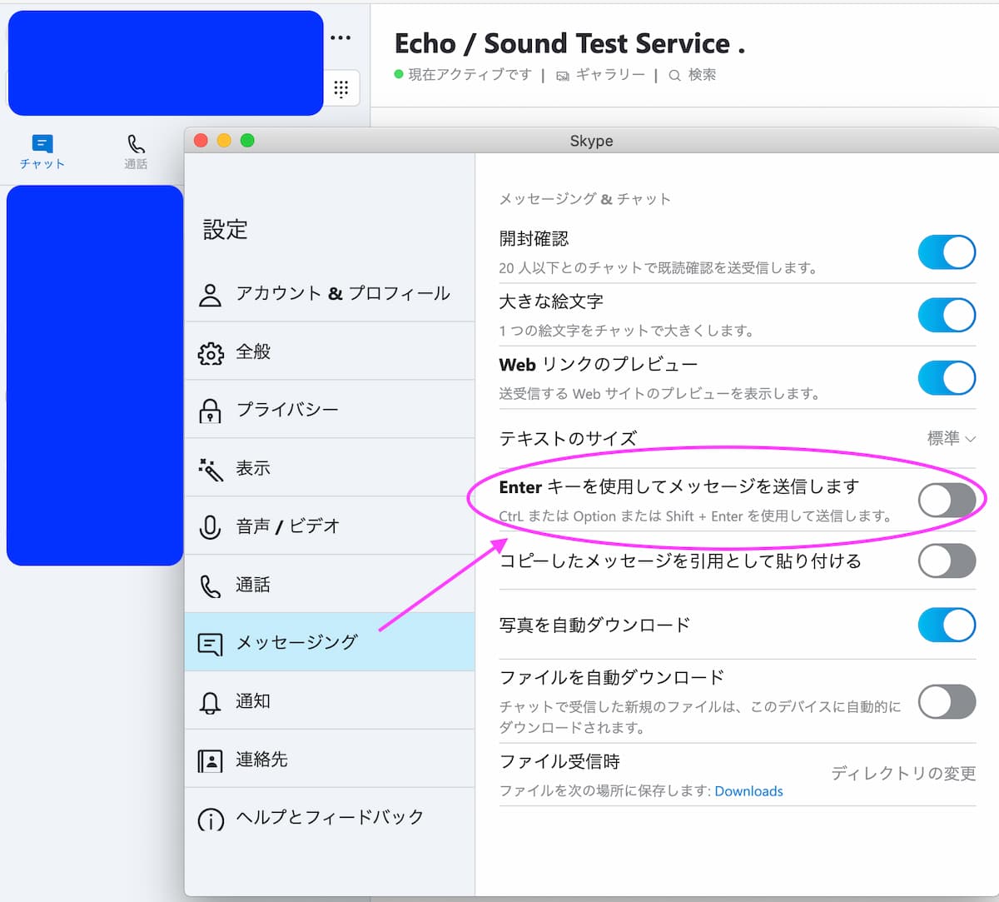Viewport: 999px width, 902px height.
Task: Open 通話 settings section in sidebar
Action: (330, 584)
